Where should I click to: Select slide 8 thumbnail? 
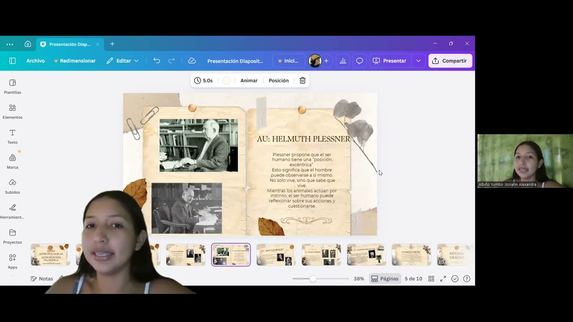pos(366,255)
